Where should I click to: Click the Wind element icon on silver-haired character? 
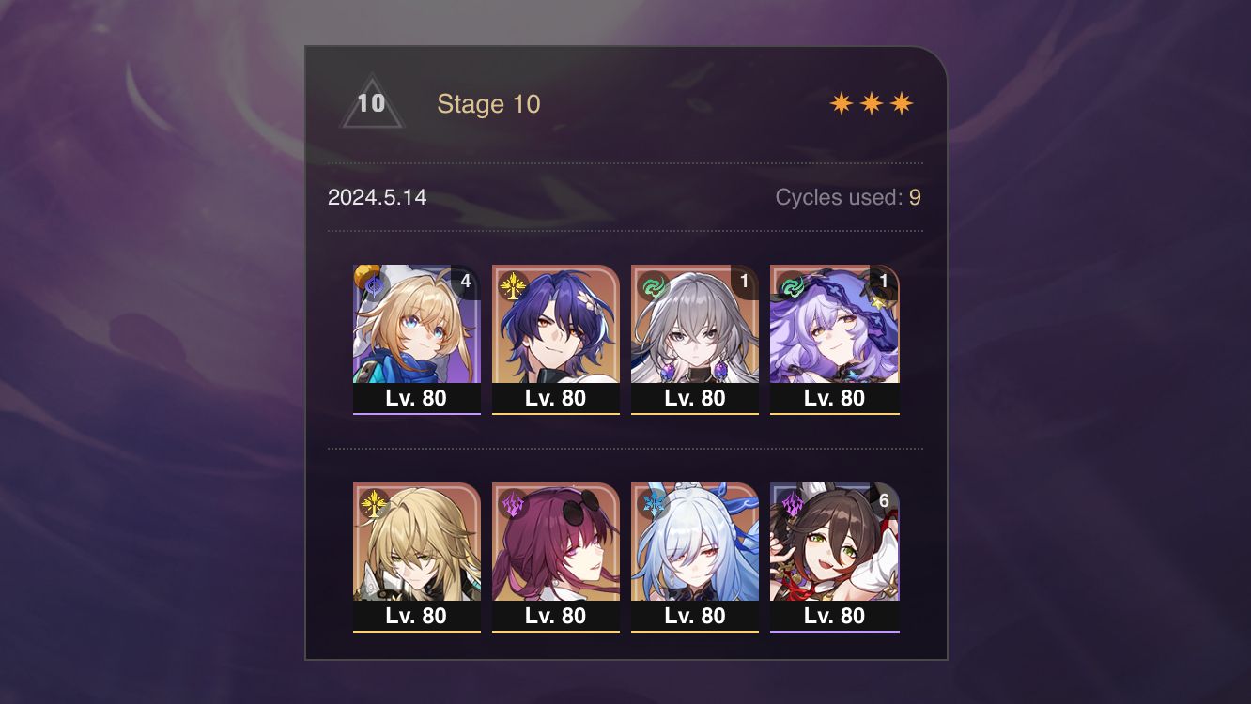point(651,285)
